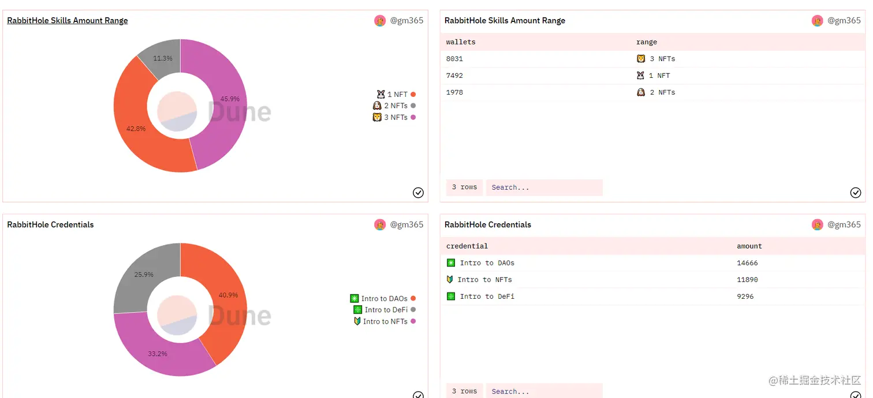873x398 pixels.
Task: Toggle 2 NFTs legend entry
Action: click(394, 106)
